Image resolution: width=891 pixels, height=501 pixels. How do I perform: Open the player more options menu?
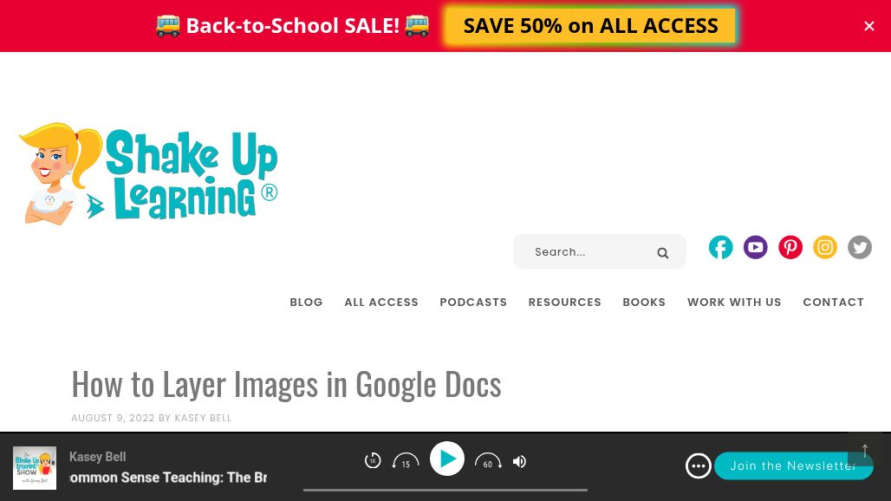click(x=699, y=466)
